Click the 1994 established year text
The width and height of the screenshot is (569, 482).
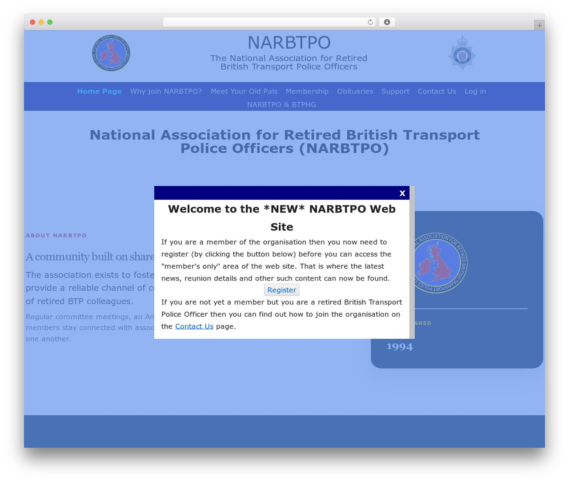coord(400,346)
